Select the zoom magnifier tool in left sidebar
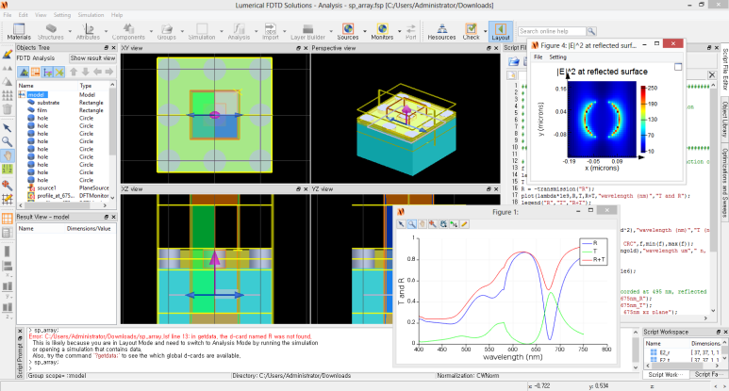The image size is (729, 391). [7, 141]
